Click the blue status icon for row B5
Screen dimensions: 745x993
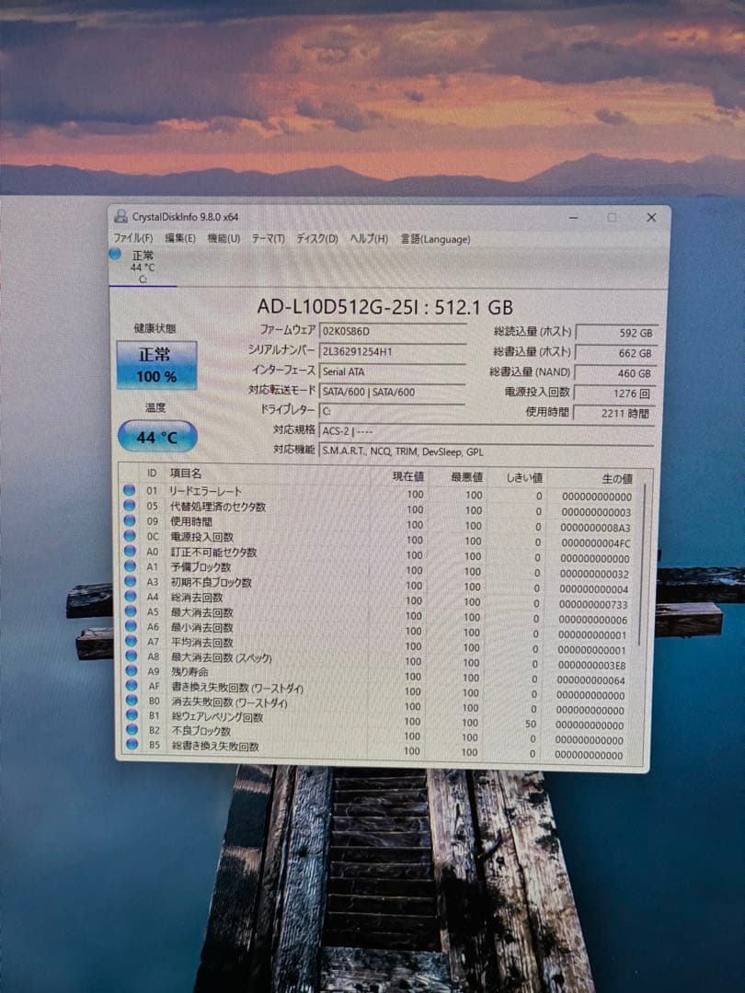[x=132, y=745]
